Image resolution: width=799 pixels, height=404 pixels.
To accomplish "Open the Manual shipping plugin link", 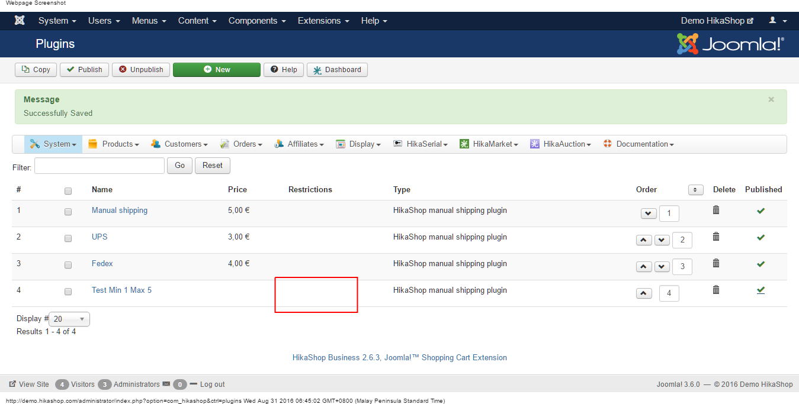I will tap(120, 211).
